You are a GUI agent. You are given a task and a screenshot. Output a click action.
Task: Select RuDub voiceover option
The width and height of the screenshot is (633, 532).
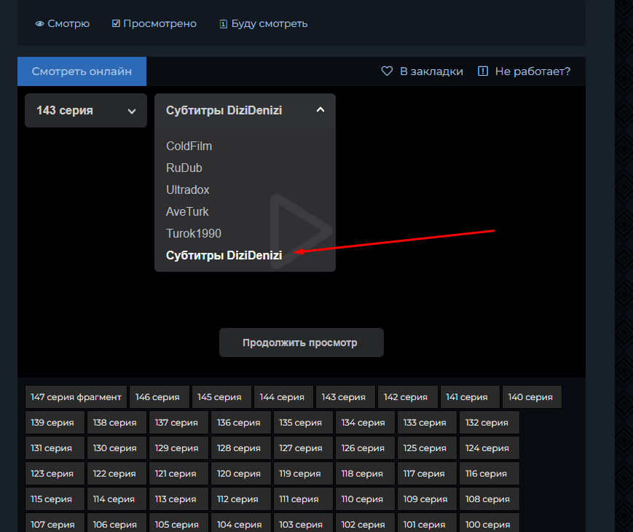[184, 168]
